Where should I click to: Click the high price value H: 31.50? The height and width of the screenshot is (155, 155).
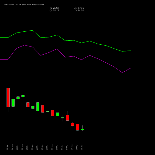tap(79, 8)
